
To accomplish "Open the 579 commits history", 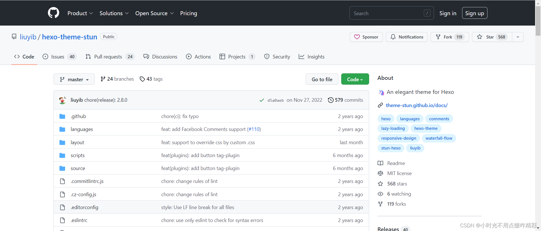I will coord(345,100).
